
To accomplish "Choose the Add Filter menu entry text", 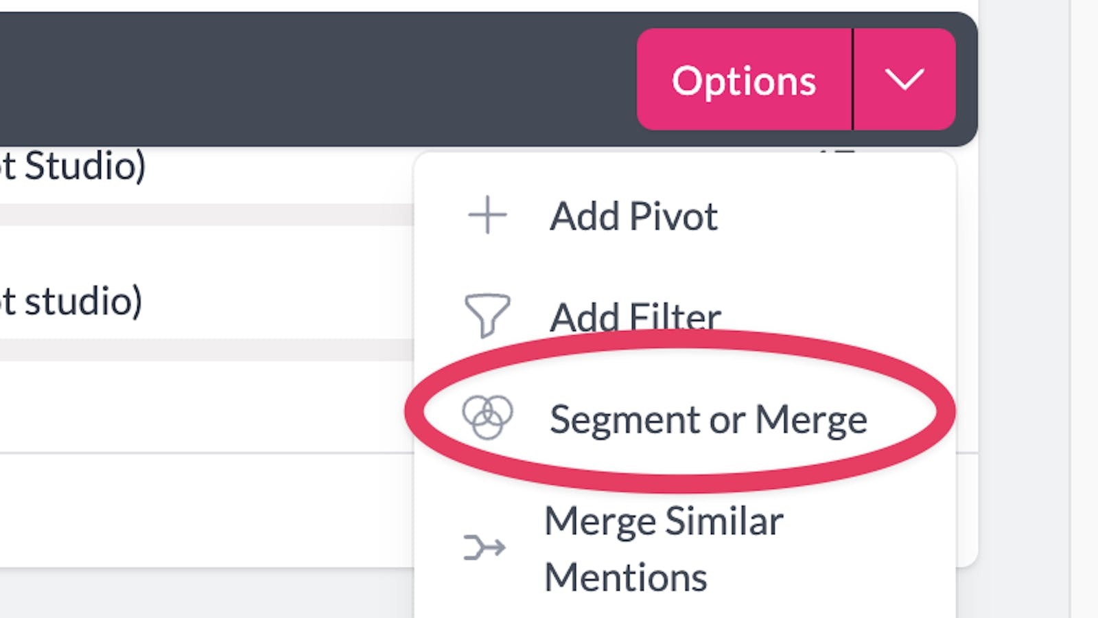I will click(x=635, y=317).
